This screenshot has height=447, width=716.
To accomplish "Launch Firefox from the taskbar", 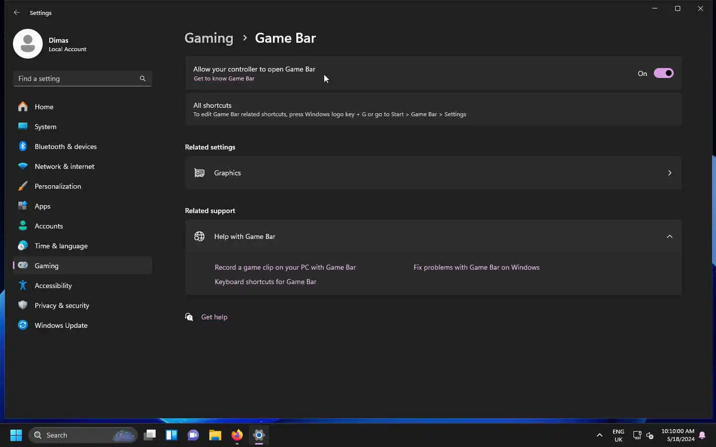I will (237, 435).
